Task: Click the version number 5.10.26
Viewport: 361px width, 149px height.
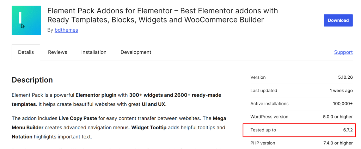Action: tap(345, 77)
